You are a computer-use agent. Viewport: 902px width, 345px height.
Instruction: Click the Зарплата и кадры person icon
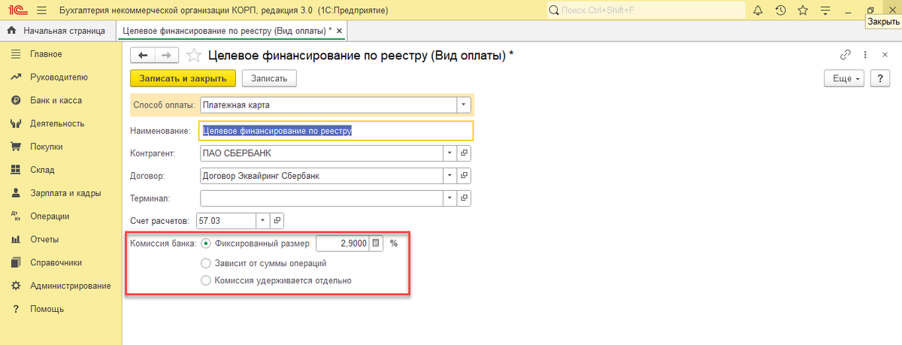(15, 193)
